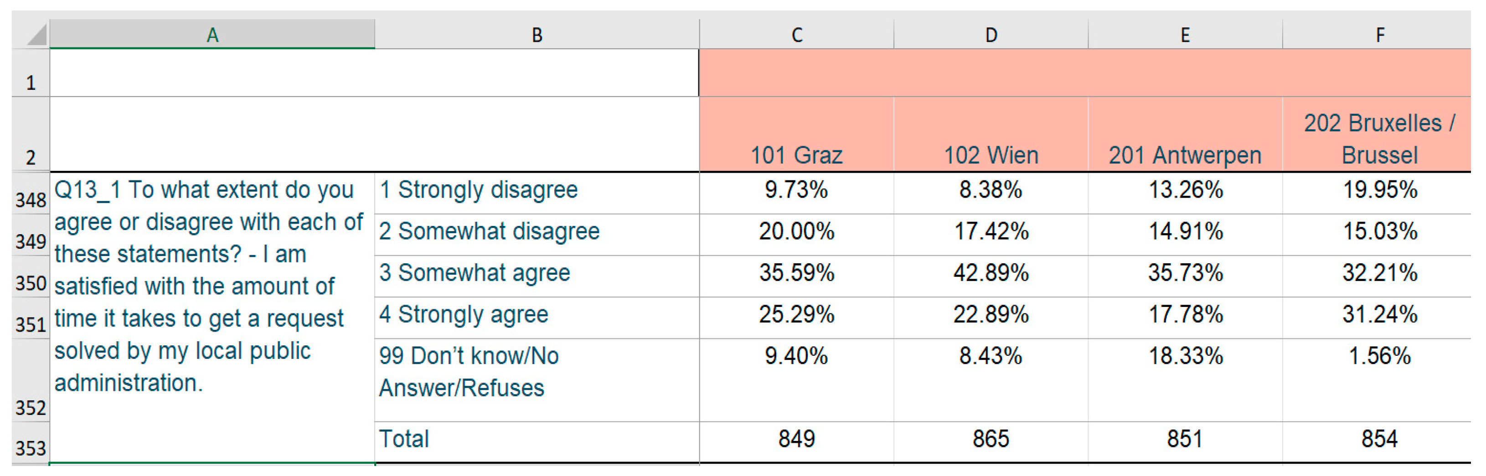1486x476 pixels.
Task: Click the 201 Antwerpen header cell
Action: [1185, 154]
